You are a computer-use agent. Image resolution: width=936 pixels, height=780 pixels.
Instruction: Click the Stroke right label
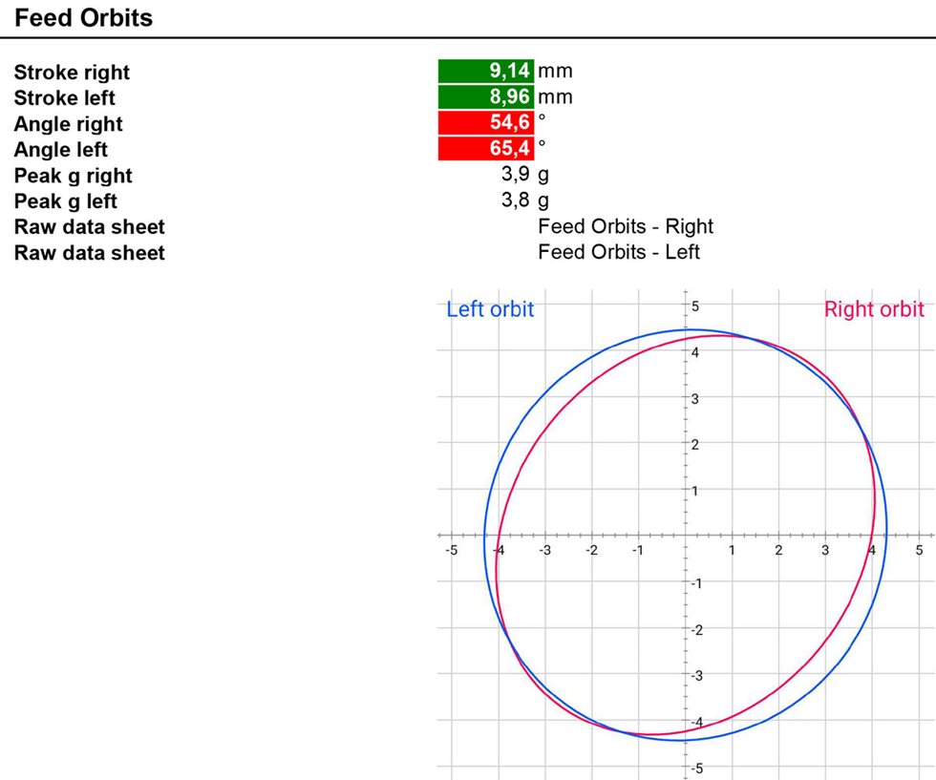pyautogui.click(x=72, y=73)
